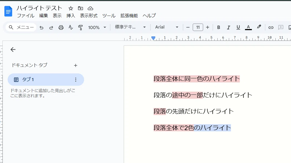Image resolution: width=291 pixels, height=163 pixels.
Task: Toggle underline formatting
Action: click(x=238, y=27)
